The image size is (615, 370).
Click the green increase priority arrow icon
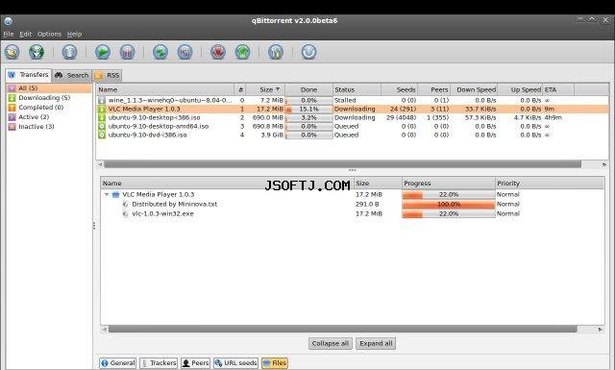coord(242,52)
